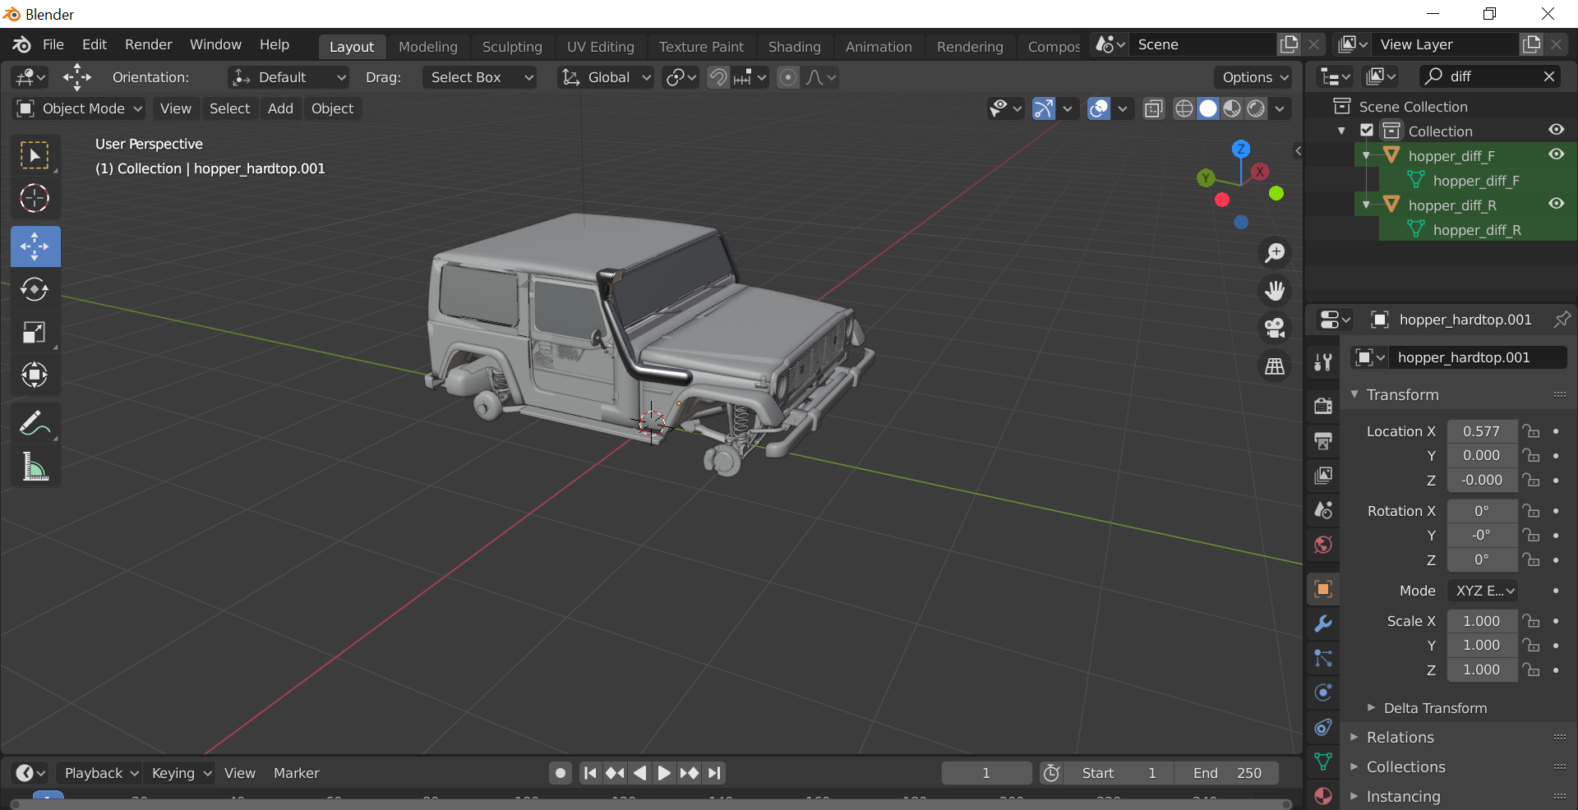Switch to orthographic/perspective grid view
Screen dimensions: 1578x810
coord(1275,366)
